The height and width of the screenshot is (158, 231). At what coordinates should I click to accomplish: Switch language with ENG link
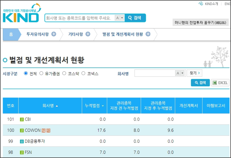pos(228,4)
